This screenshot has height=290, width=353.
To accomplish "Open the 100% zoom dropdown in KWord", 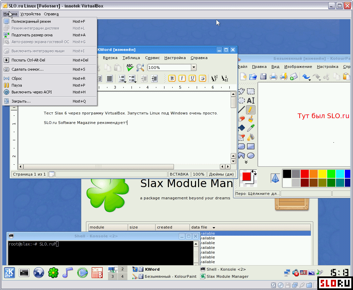I will tap(194, 68).
